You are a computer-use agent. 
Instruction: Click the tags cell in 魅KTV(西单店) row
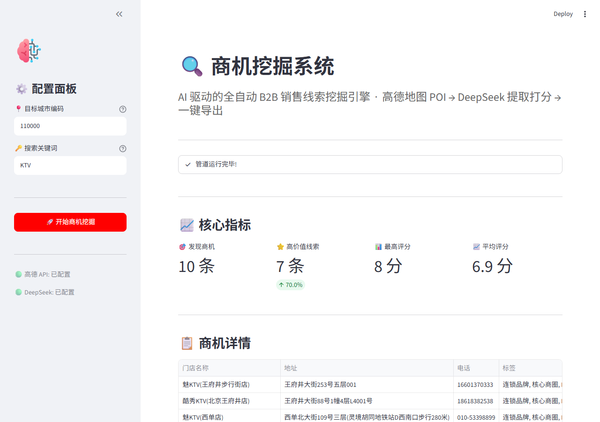click(531, 417)
